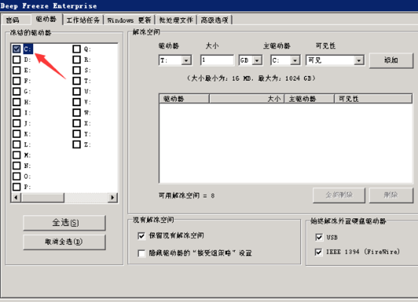Toggle 保留现有解冻空间 checkbox
Viewport: 418px width, 302px height.
(142, 236)
